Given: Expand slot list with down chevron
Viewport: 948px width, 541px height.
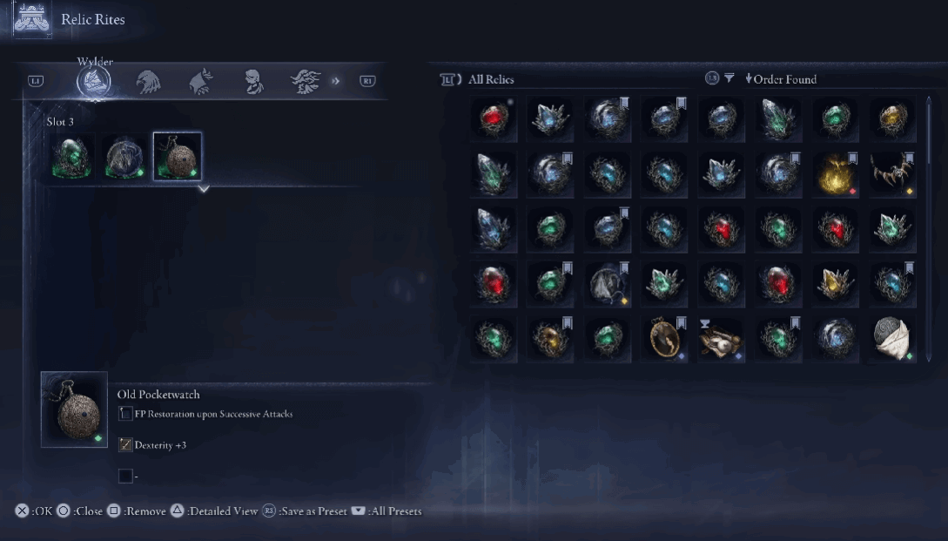Looking at the screenshot, I should coord(204,189).
